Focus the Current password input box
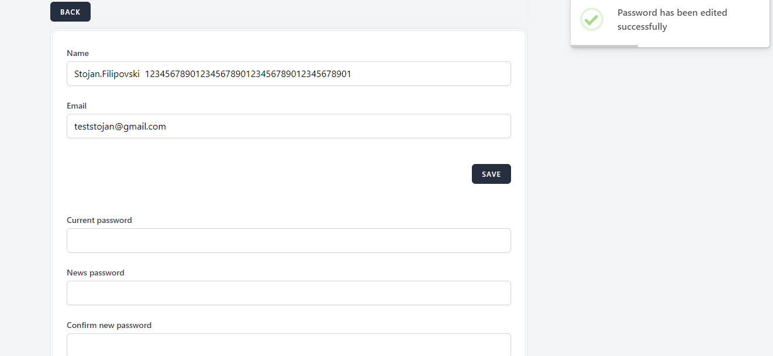The width and height of the screenshot is (773, 356). click(x=289, y=240)
